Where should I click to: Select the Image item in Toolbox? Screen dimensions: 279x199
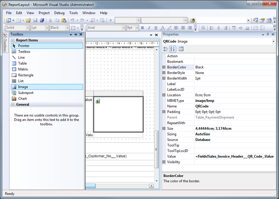click(x=22, y=87)
